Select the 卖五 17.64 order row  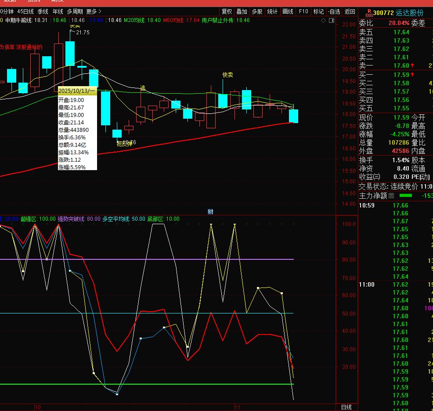pyautogui.click(x=396, y=33)
